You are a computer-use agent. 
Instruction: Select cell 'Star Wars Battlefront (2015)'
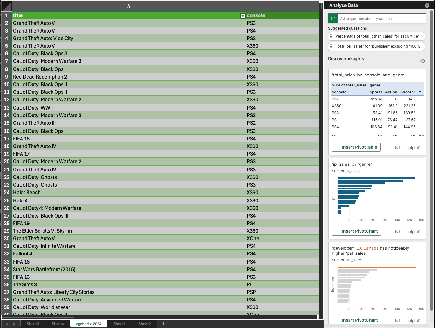(129, 269)
